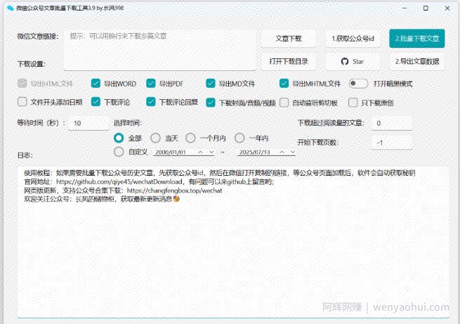Screen dimensions: 460x324
Task: Focus the 微信文章链接 text box
Action: [x=160, y=50]
